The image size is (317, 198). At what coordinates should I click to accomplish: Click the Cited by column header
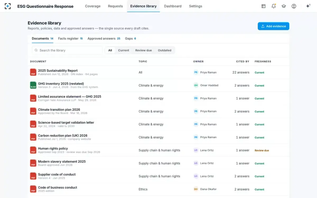[243, 62]
